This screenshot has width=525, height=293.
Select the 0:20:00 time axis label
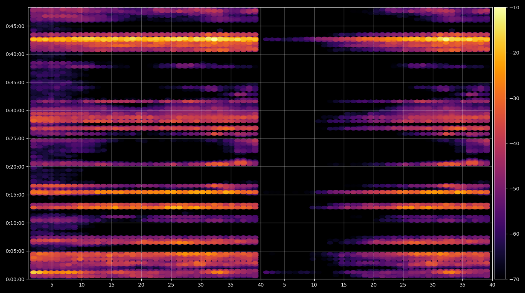[15, 167]
